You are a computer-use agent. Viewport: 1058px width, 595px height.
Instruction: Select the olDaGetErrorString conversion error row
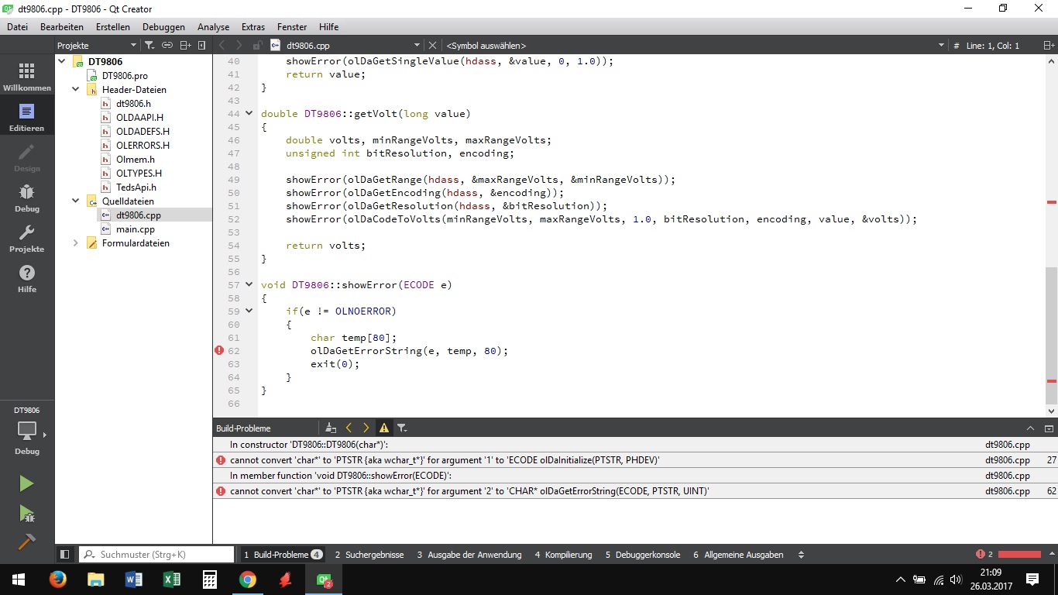(635, 491)
